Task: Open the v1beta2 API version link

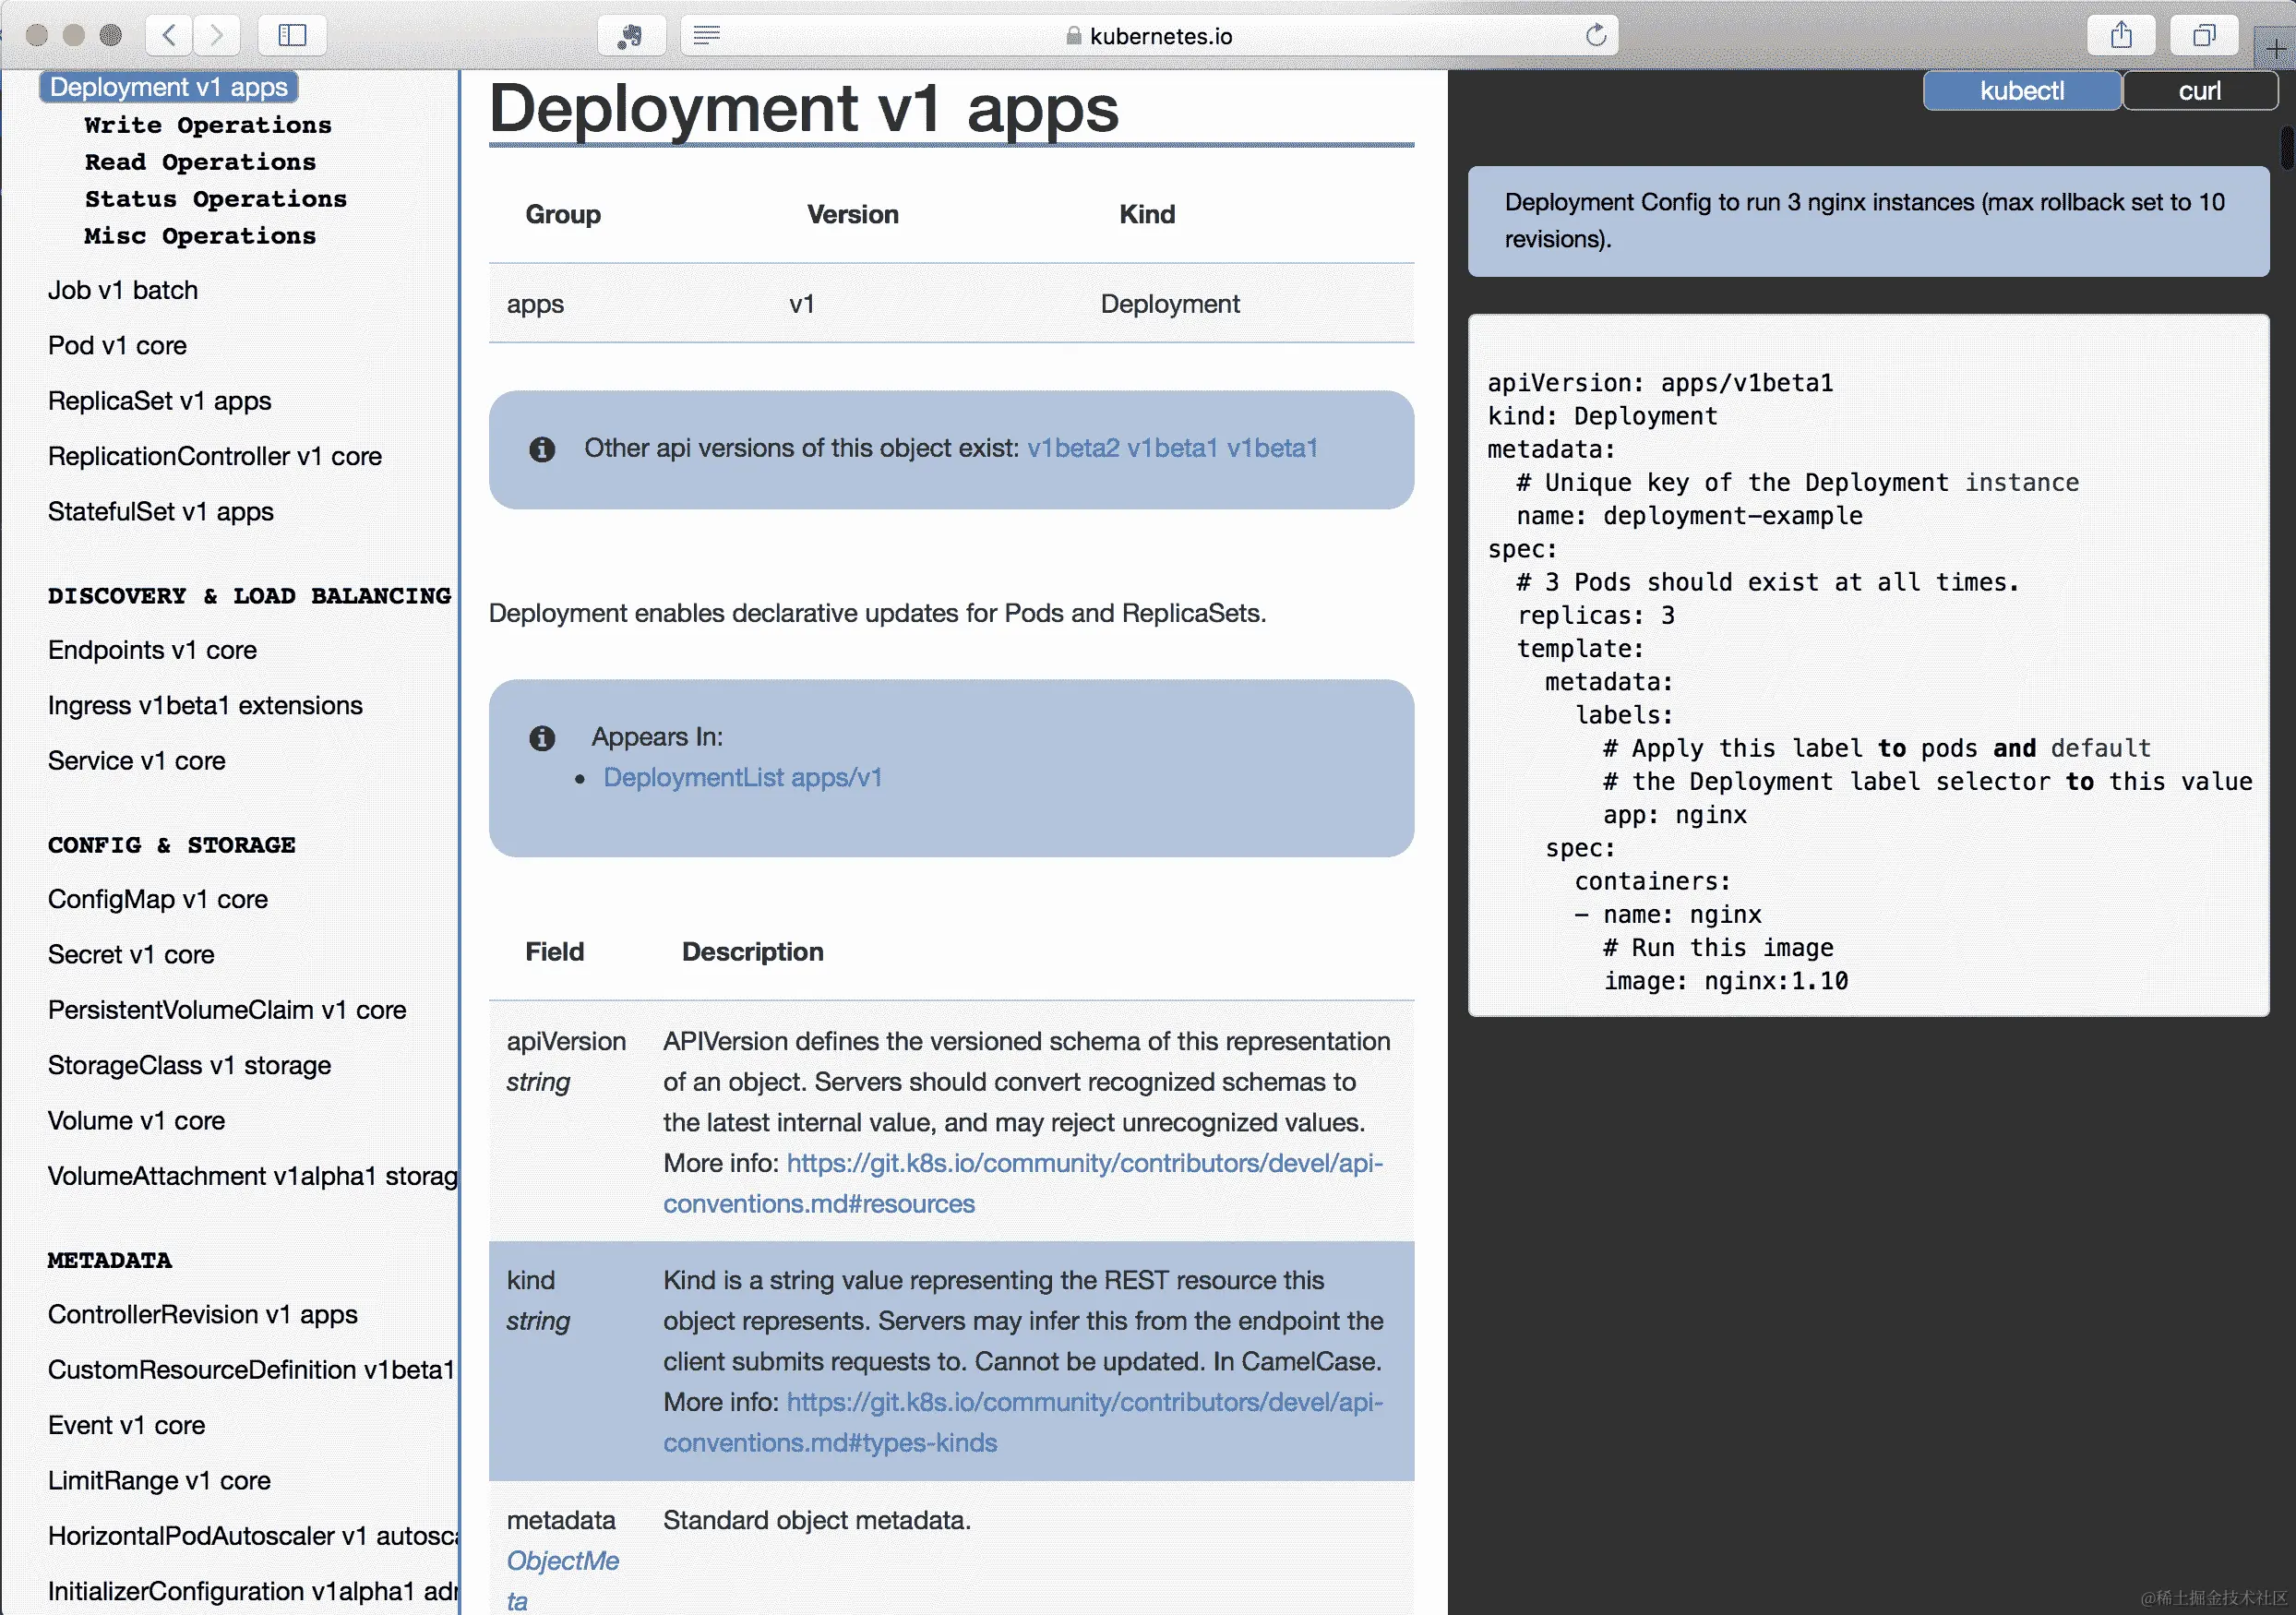Action: click(1072, 448)
